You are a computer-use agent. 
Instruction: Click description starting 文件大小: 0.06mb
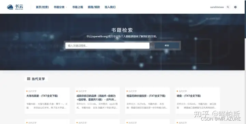[196, 106]
